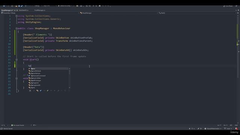Viewport: 240px width, 135px height.
Task: Toggle the wrench-shaped filter in IntelliSense footer
Action: point(48,91)
